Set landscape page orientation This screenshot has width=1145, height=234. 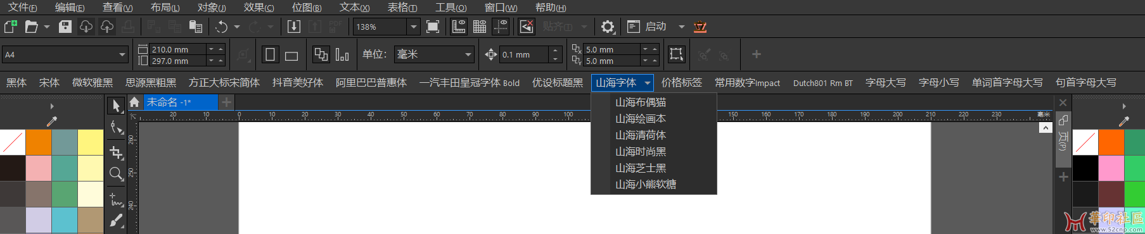(291, 56)
